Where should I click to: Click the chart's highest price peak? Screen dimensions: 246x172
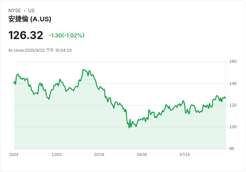tap(83, 69)
